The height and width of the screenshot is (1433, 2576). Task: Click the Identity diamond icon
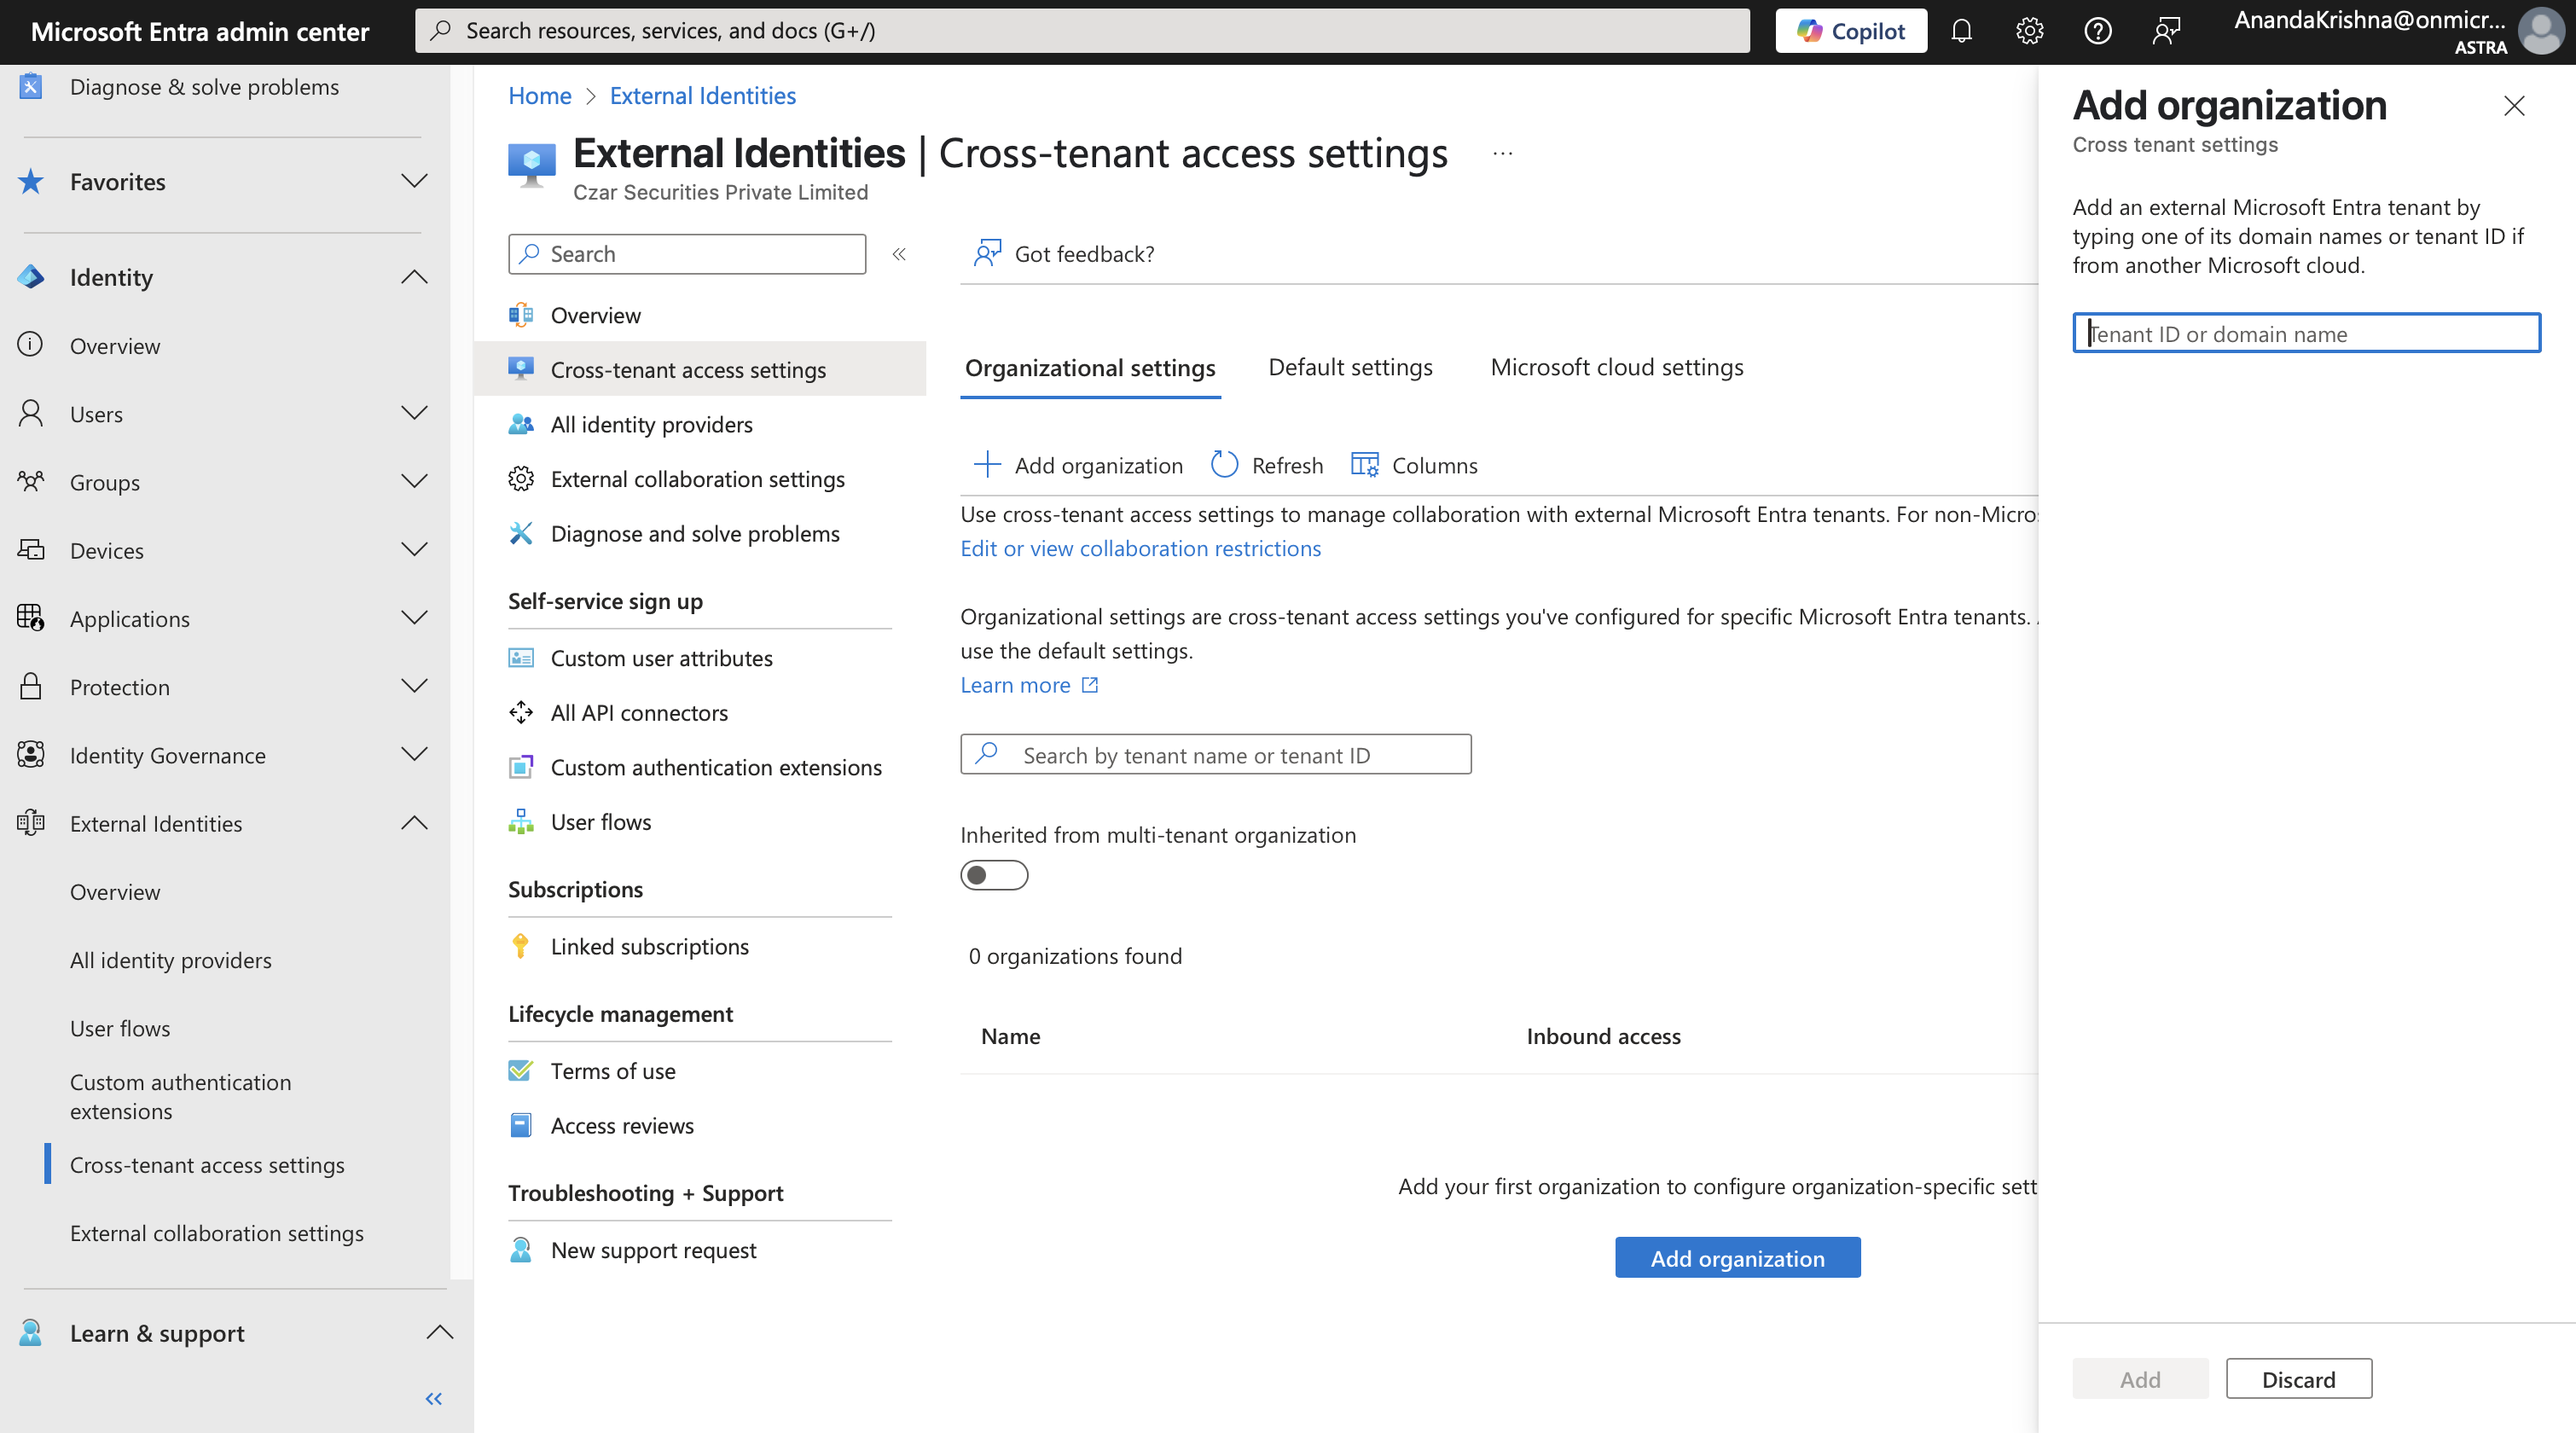click(x=31, y=277)
